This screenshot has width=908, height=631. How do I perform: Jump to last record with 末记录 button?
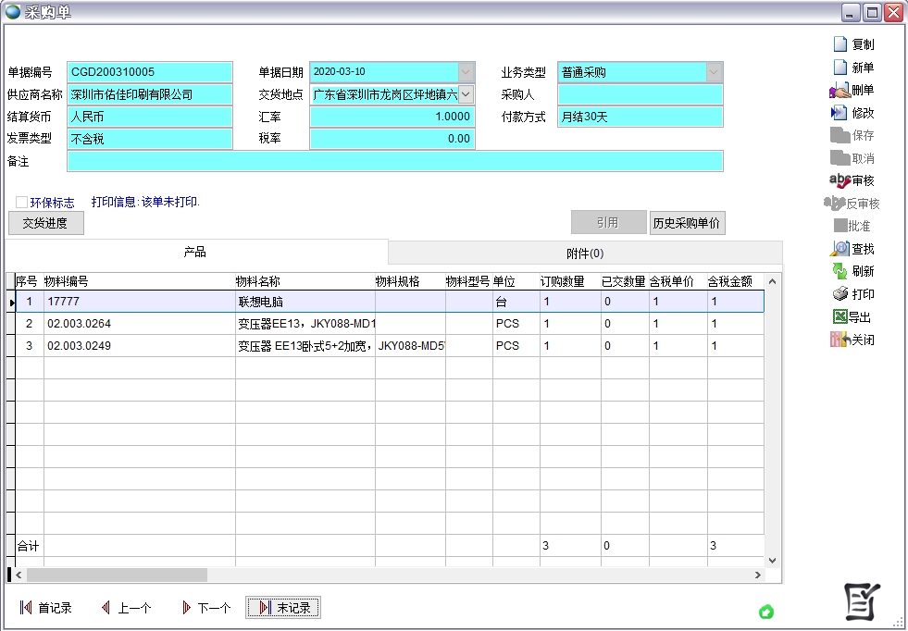coord(282,607)
